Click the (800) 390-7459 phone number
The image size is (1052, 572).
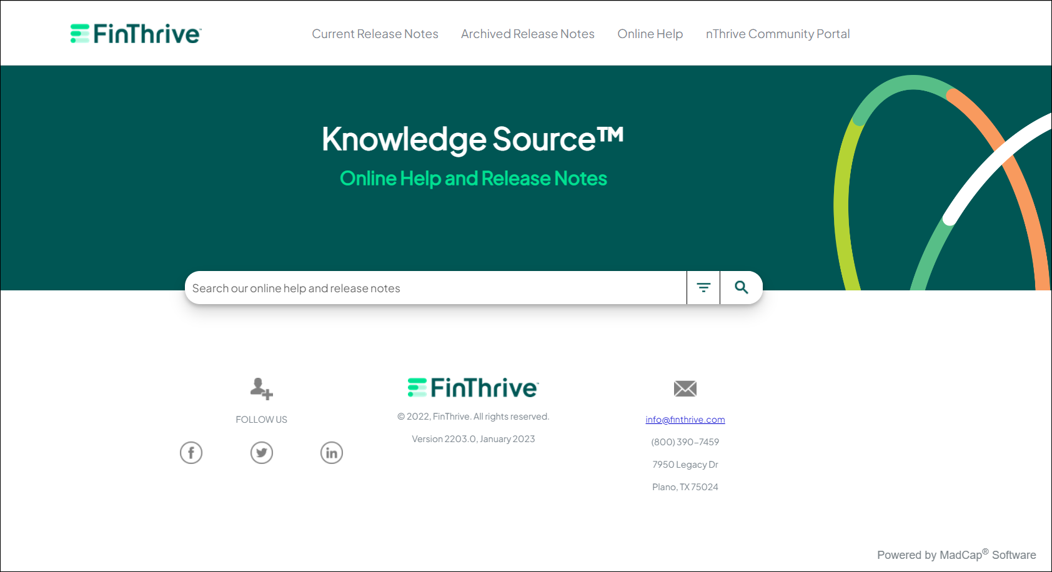(x=685, y=442)
